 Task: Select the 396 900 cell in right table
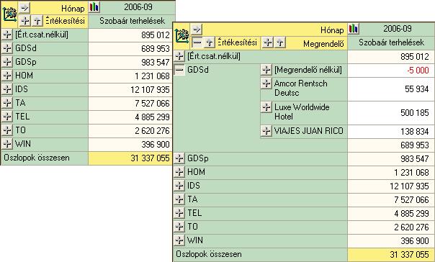(x=391, y=240)
